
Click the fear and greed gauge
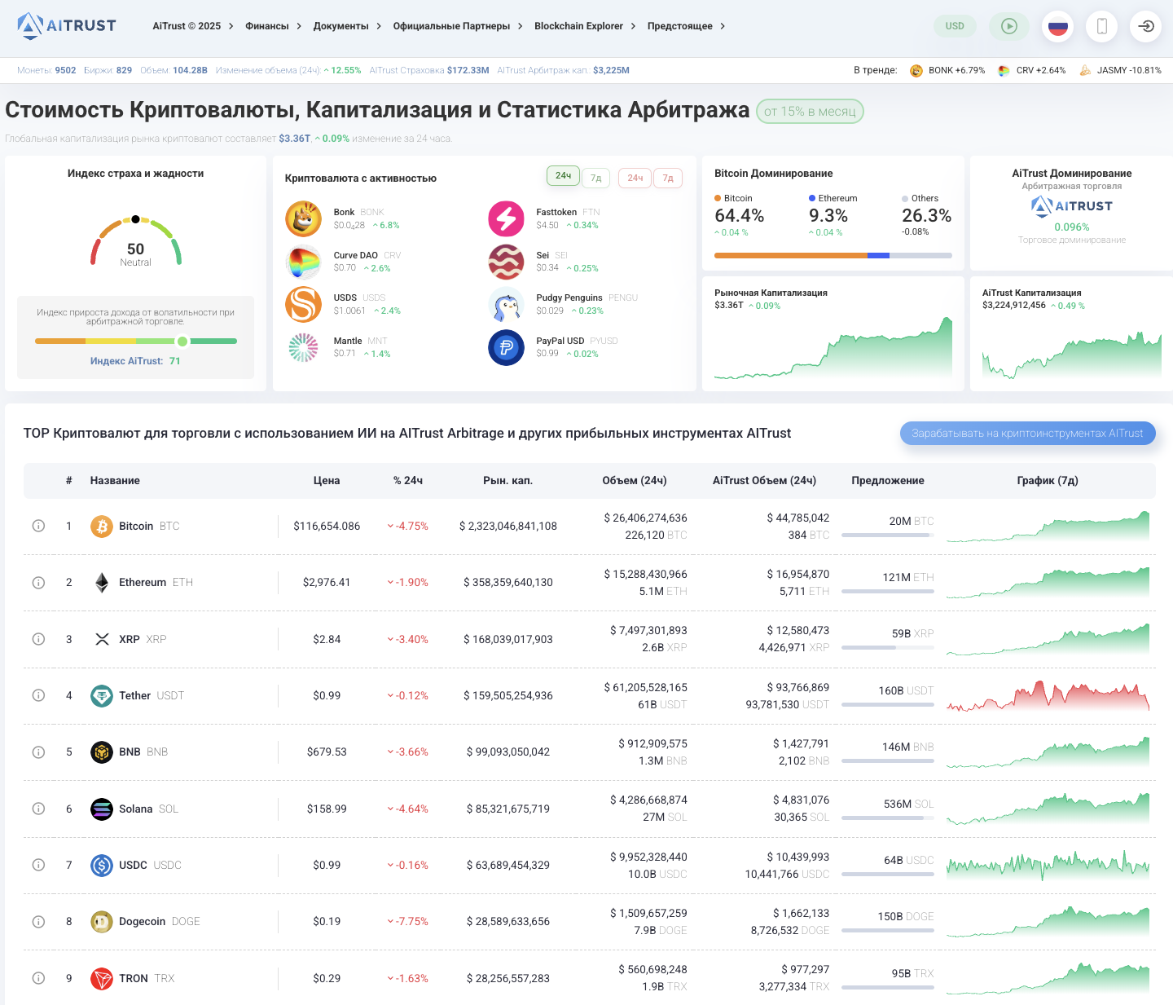[x=135, y=240]
